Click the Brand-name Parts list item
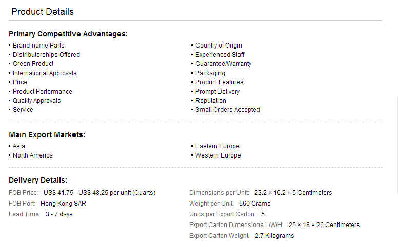 click(38, 46)
